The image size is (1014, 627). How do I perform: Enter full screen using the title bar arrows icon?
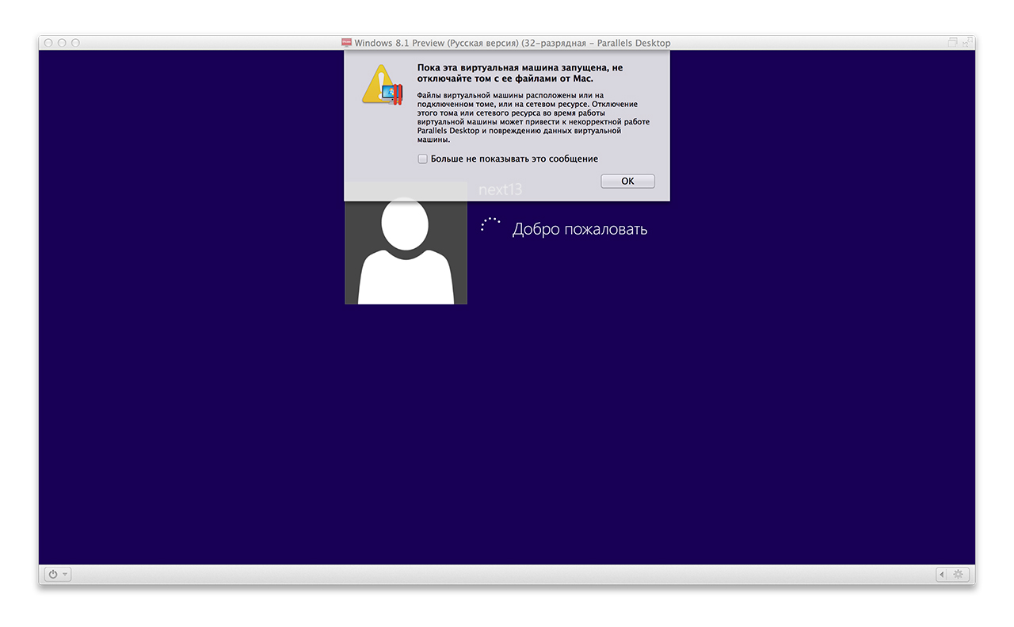click(966, 42)
